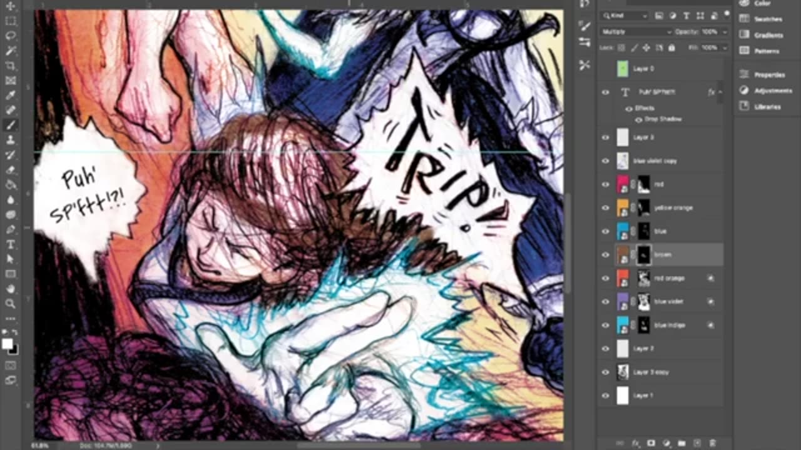Select the Hand tool
This screenshot has height=450, width=801.
(x=11, y=289)
